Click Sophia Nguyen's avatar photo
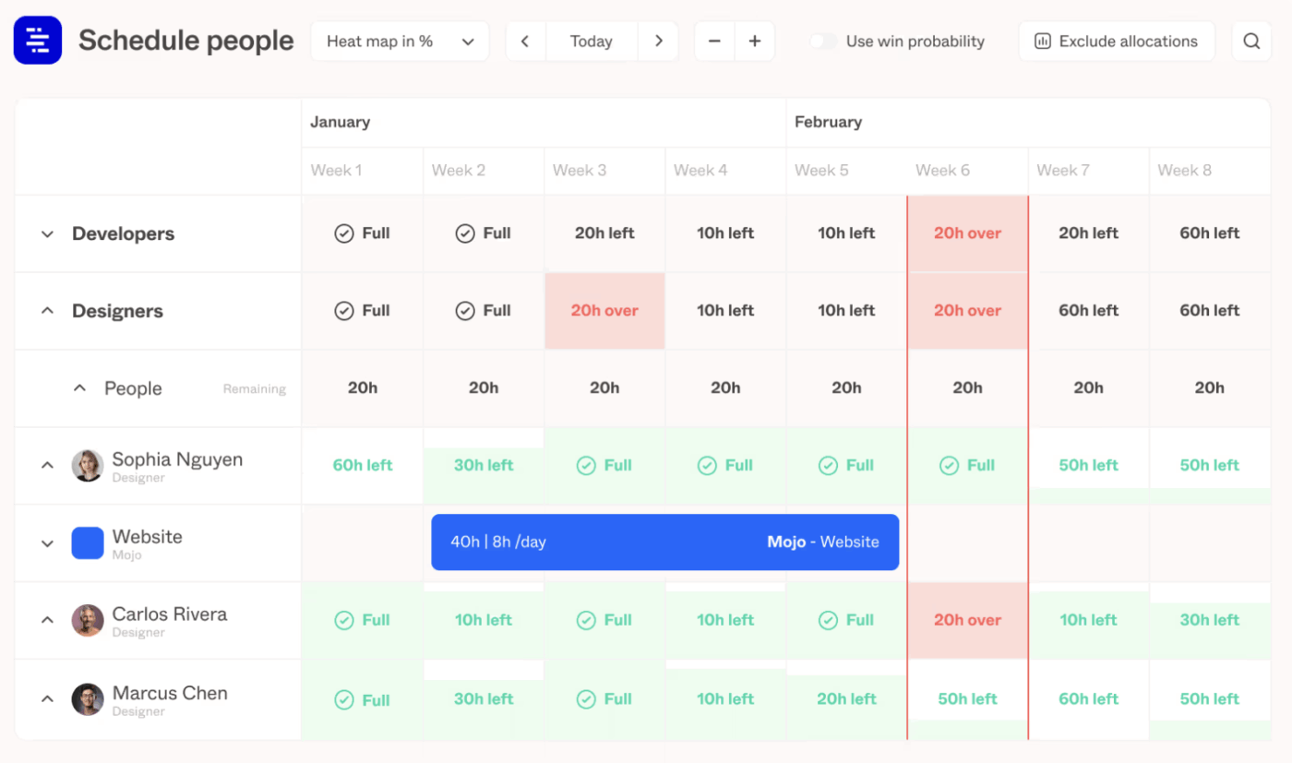Image resolution: width=1292 pixels, height=763 pixels. pos(88,465)
